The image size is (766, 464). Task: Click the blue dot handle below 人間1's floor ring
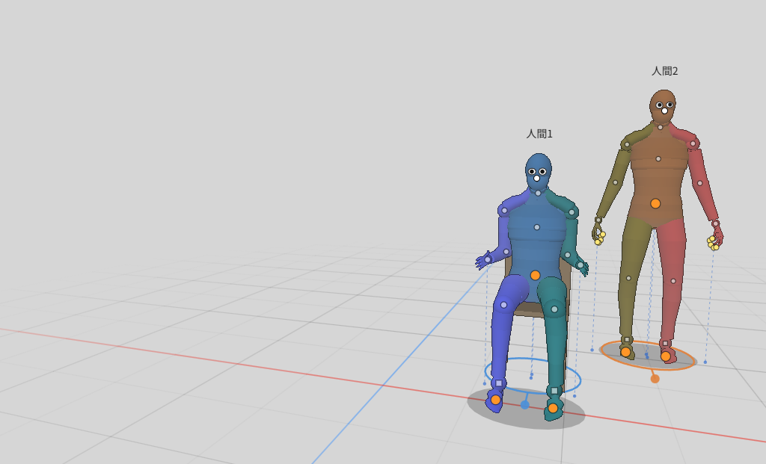(524, 404)
